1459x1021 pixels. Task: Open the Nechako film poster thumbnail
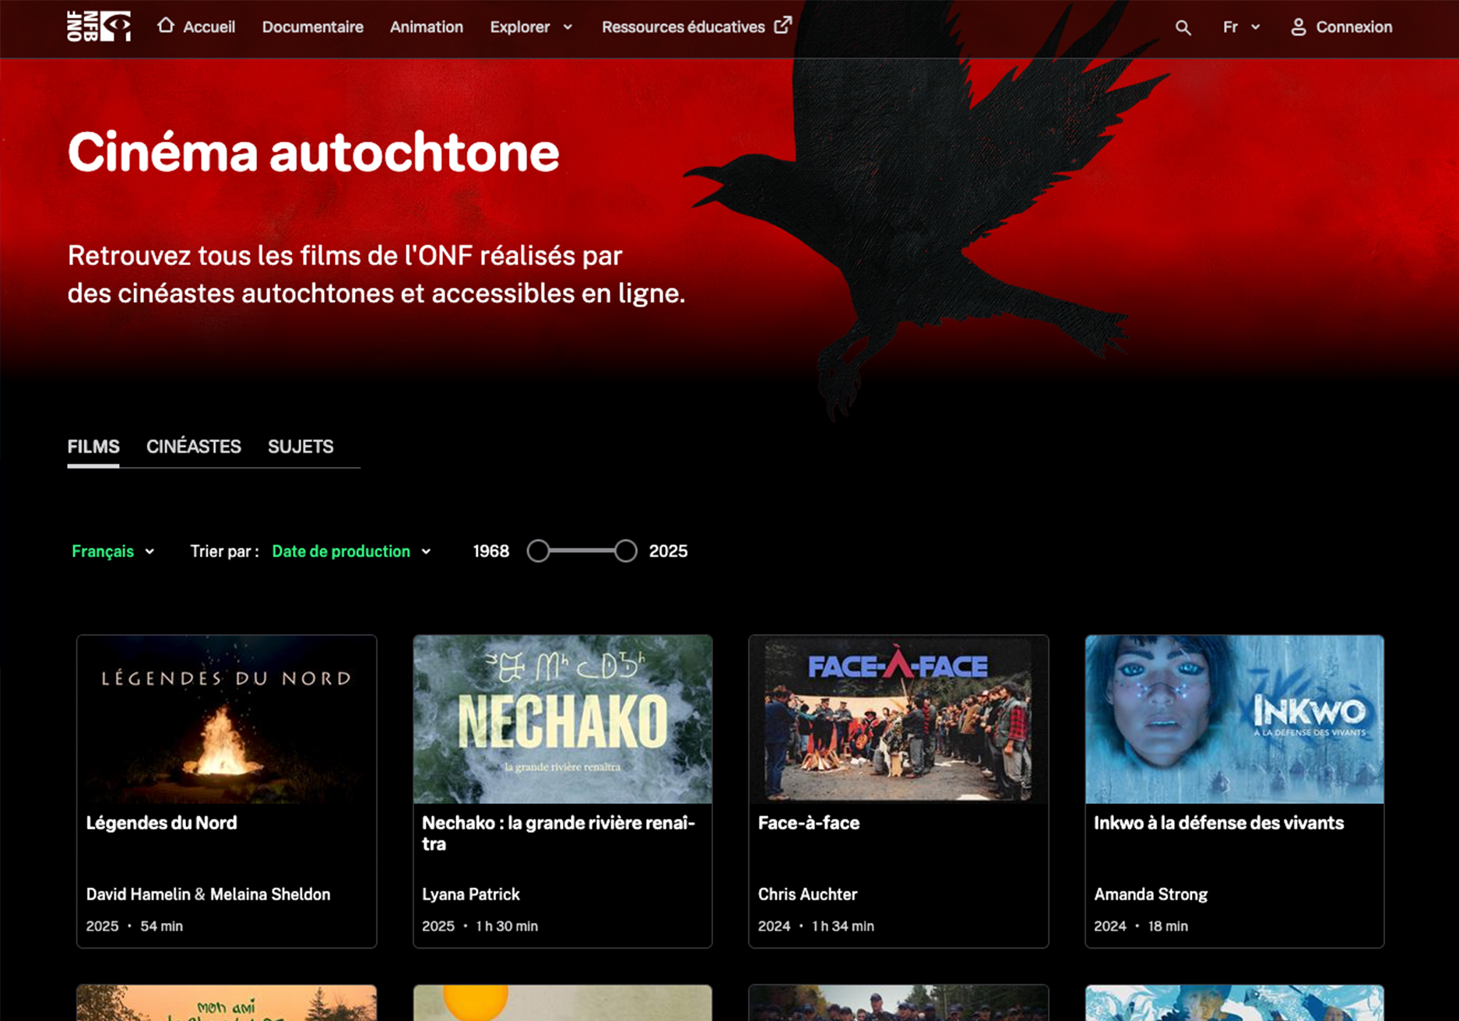pos(562,719)
